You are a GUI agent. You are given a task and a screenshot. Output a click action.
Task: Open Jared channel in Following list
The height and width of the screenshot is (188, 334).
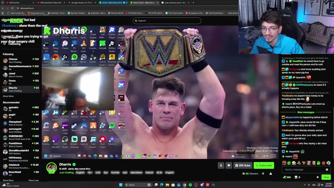21,75
